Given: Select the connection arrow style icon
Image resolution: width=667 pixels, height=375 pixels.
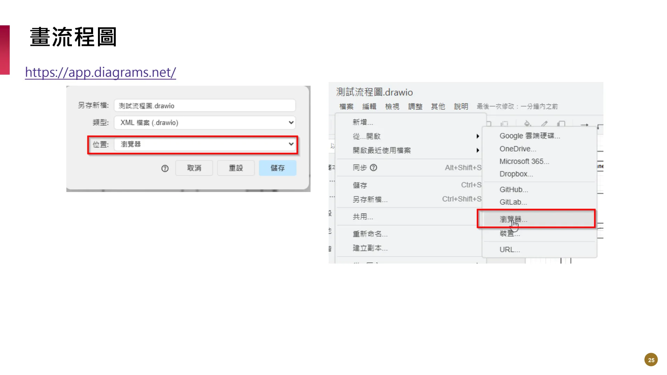Looking at the screenshot, I should (585, 125).
